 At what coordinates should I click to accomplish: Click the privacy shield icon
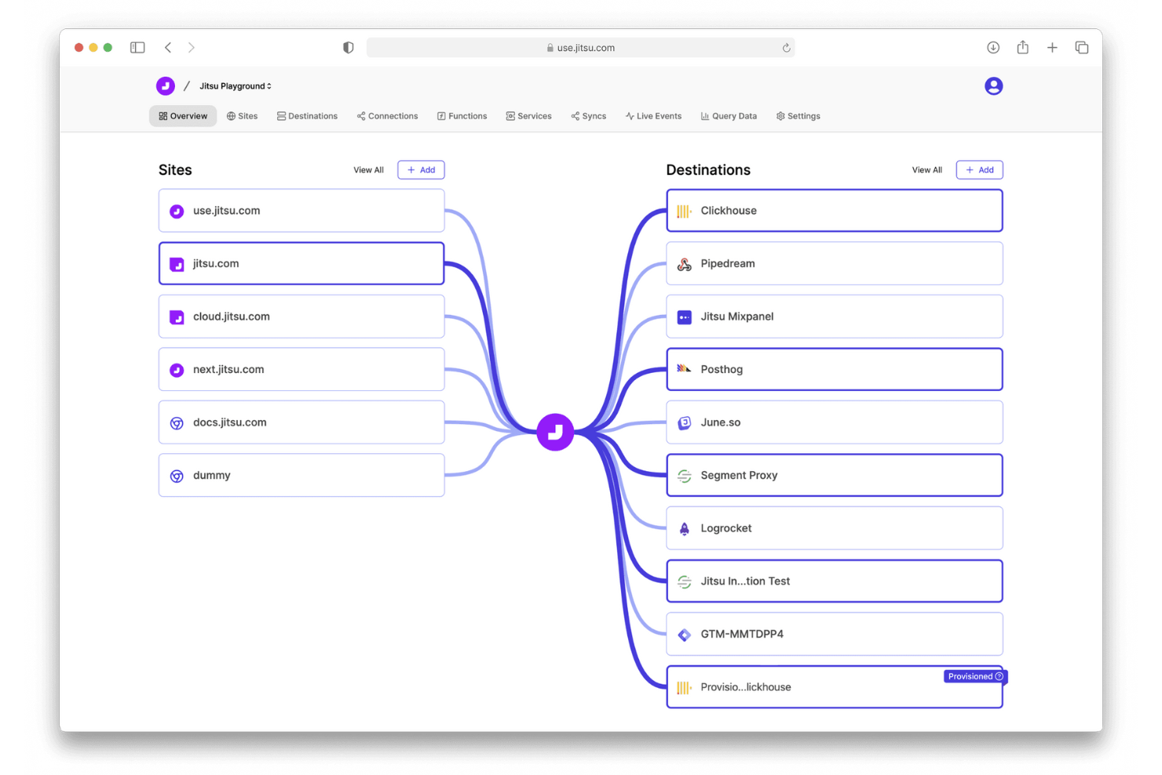tap(348, 48)
